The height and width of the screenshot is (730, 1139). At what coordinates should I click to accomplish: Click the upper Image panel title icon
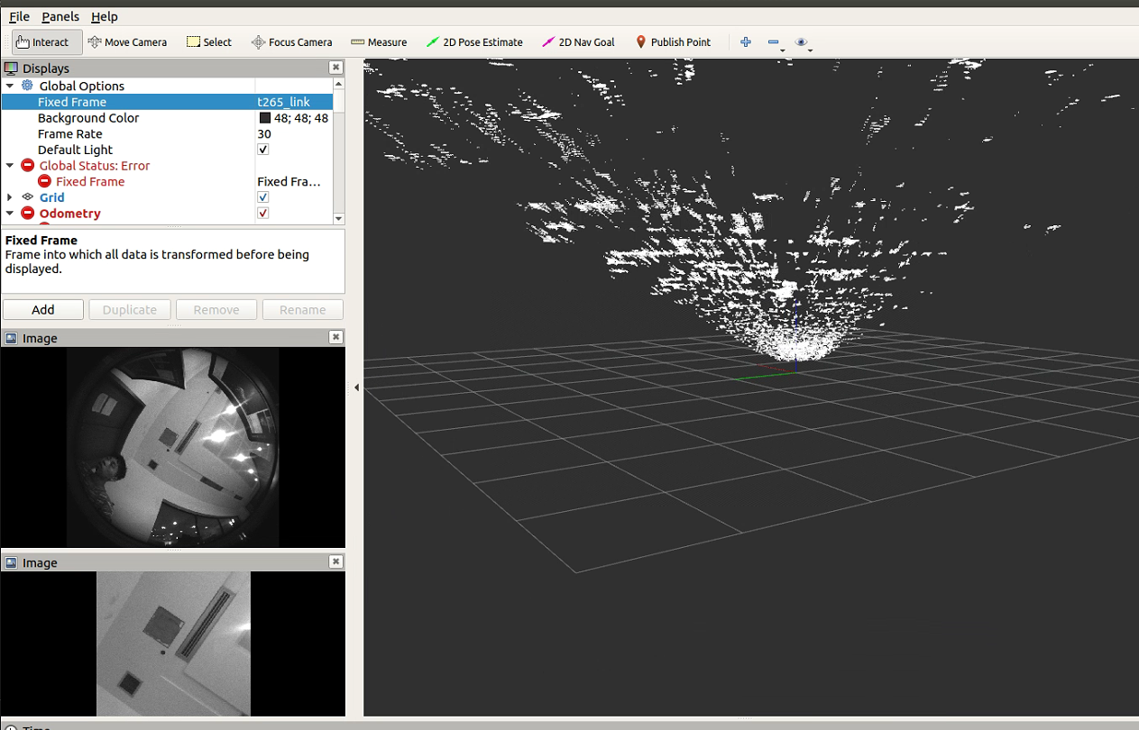tap(12, 338)
